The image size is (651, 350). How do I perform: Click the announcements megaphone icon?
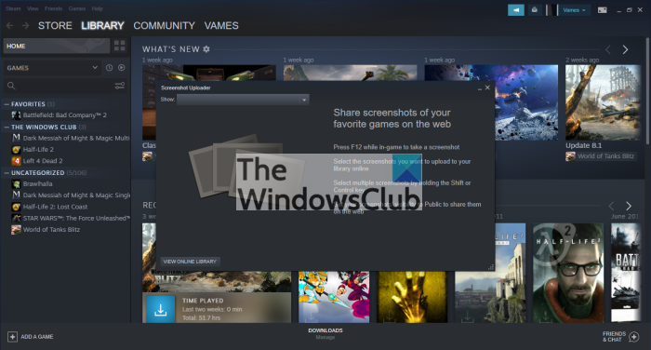515,10
